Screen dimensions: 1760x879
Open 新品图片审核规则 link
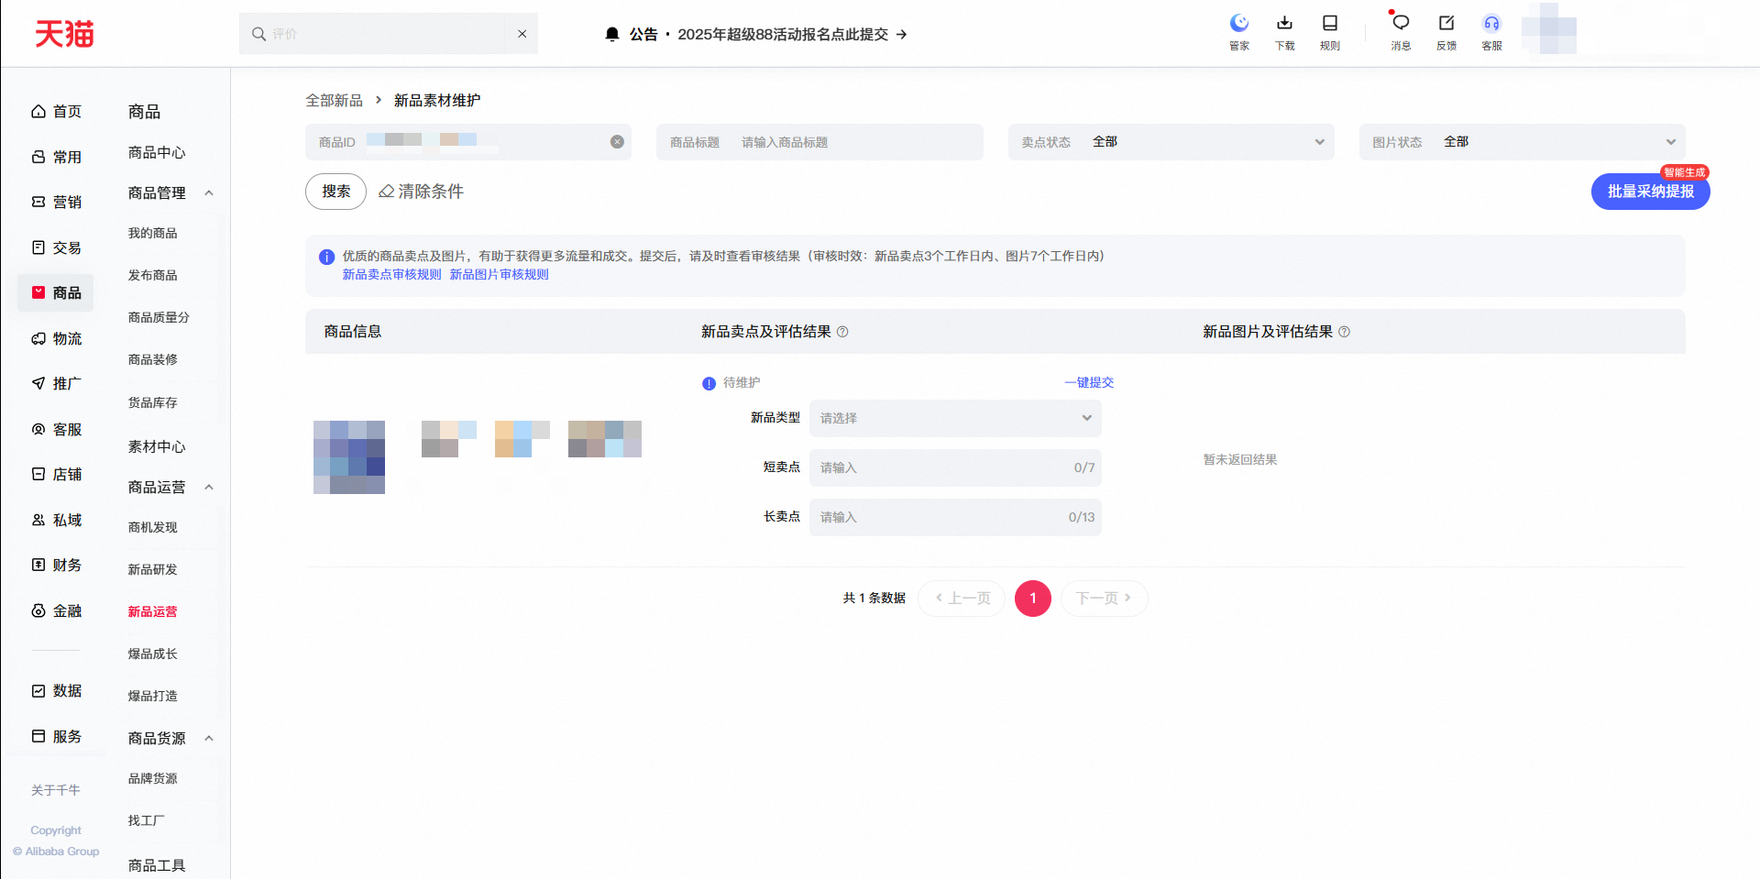pos(499,274)
